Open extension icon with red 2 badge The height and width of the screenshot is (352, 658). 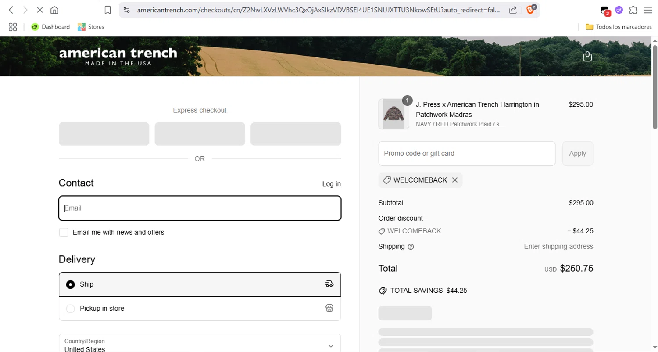605,10
